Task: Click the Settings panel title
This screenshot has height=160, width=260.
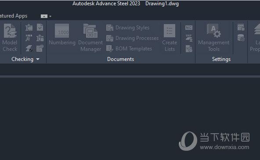Action: point(221,59)
